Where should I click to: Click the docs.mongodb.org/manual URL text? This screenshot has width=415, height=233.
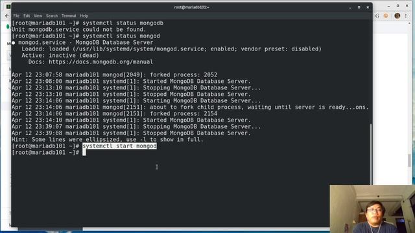[101, 62]
